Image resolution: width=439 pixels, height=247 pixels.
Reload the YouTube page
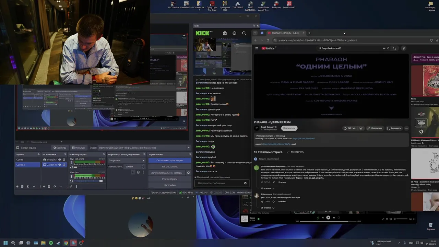click(x=268, y=40)
